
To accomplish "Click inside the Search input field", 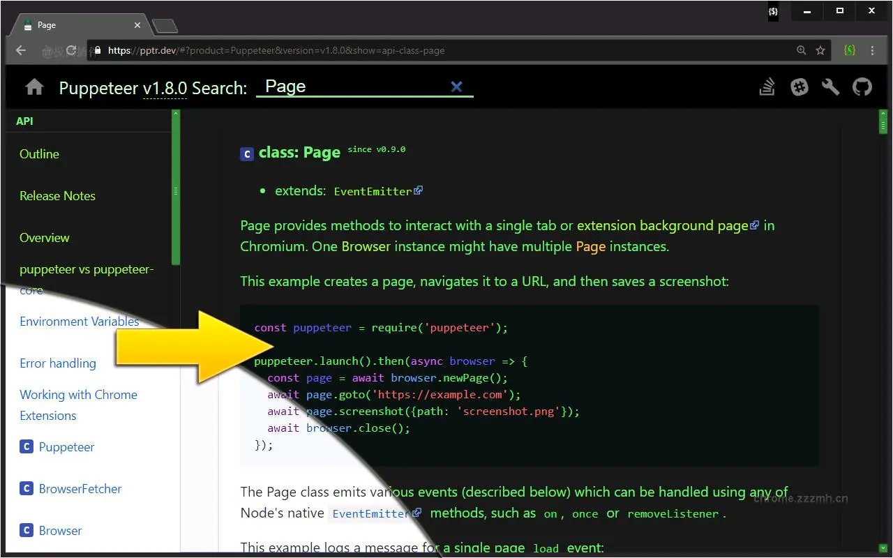I will pyautogui.click(x=363, y=86).
